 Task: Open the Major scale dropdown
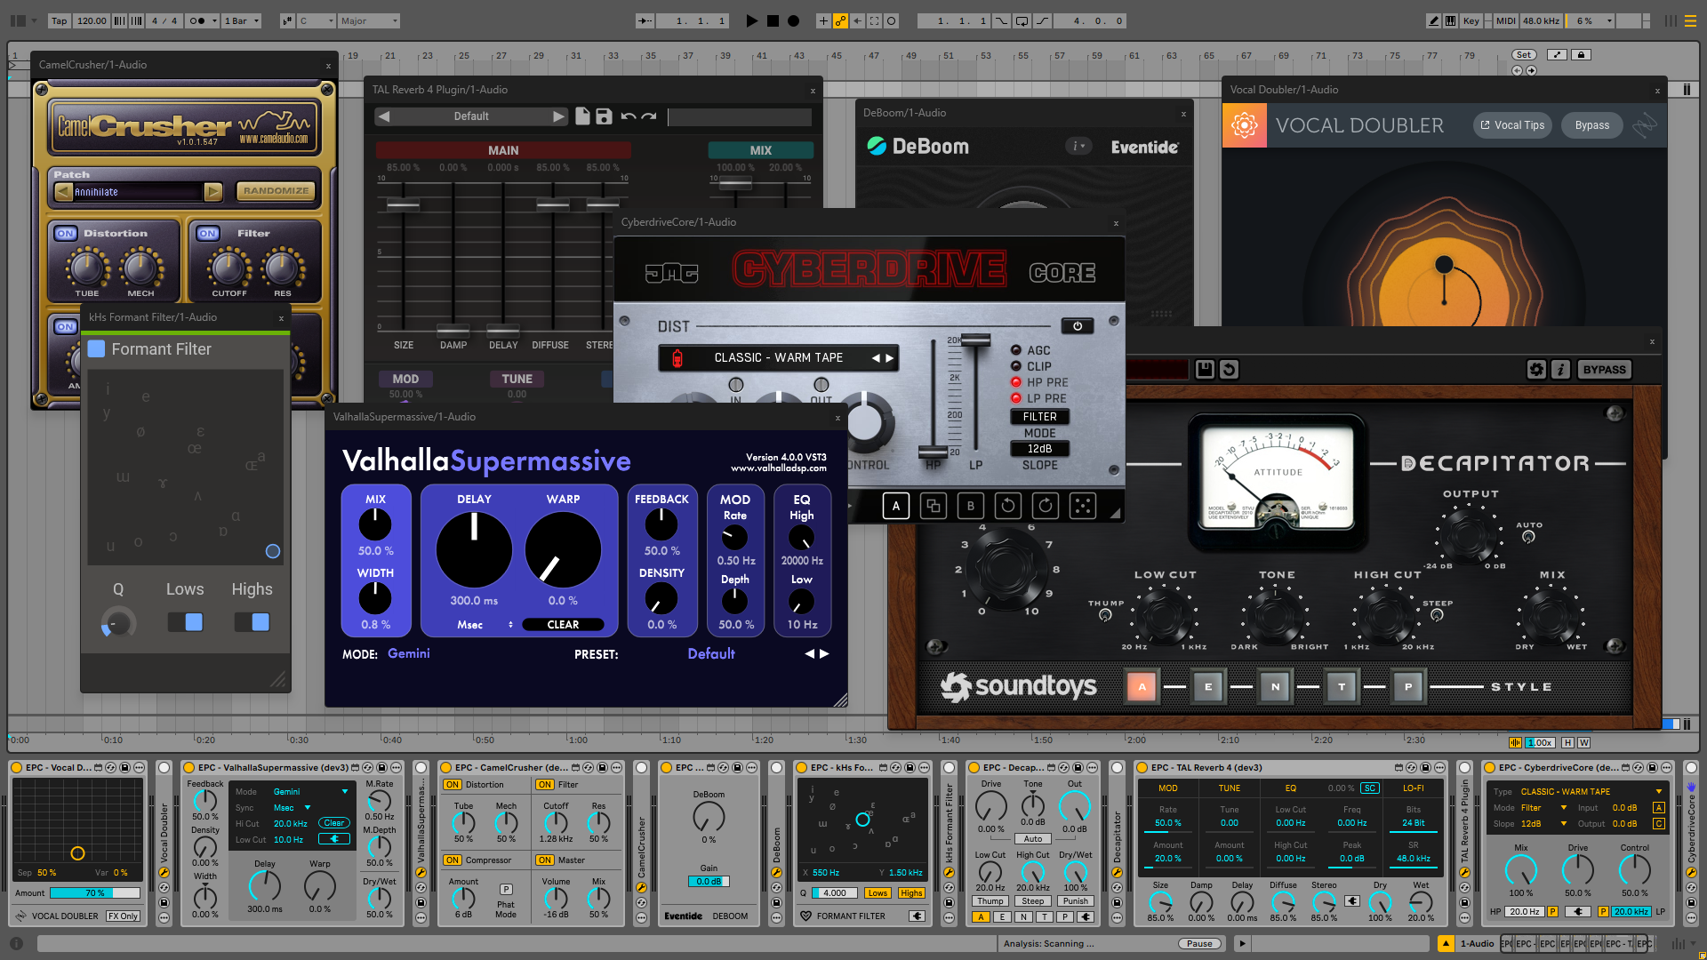[369, 20]
